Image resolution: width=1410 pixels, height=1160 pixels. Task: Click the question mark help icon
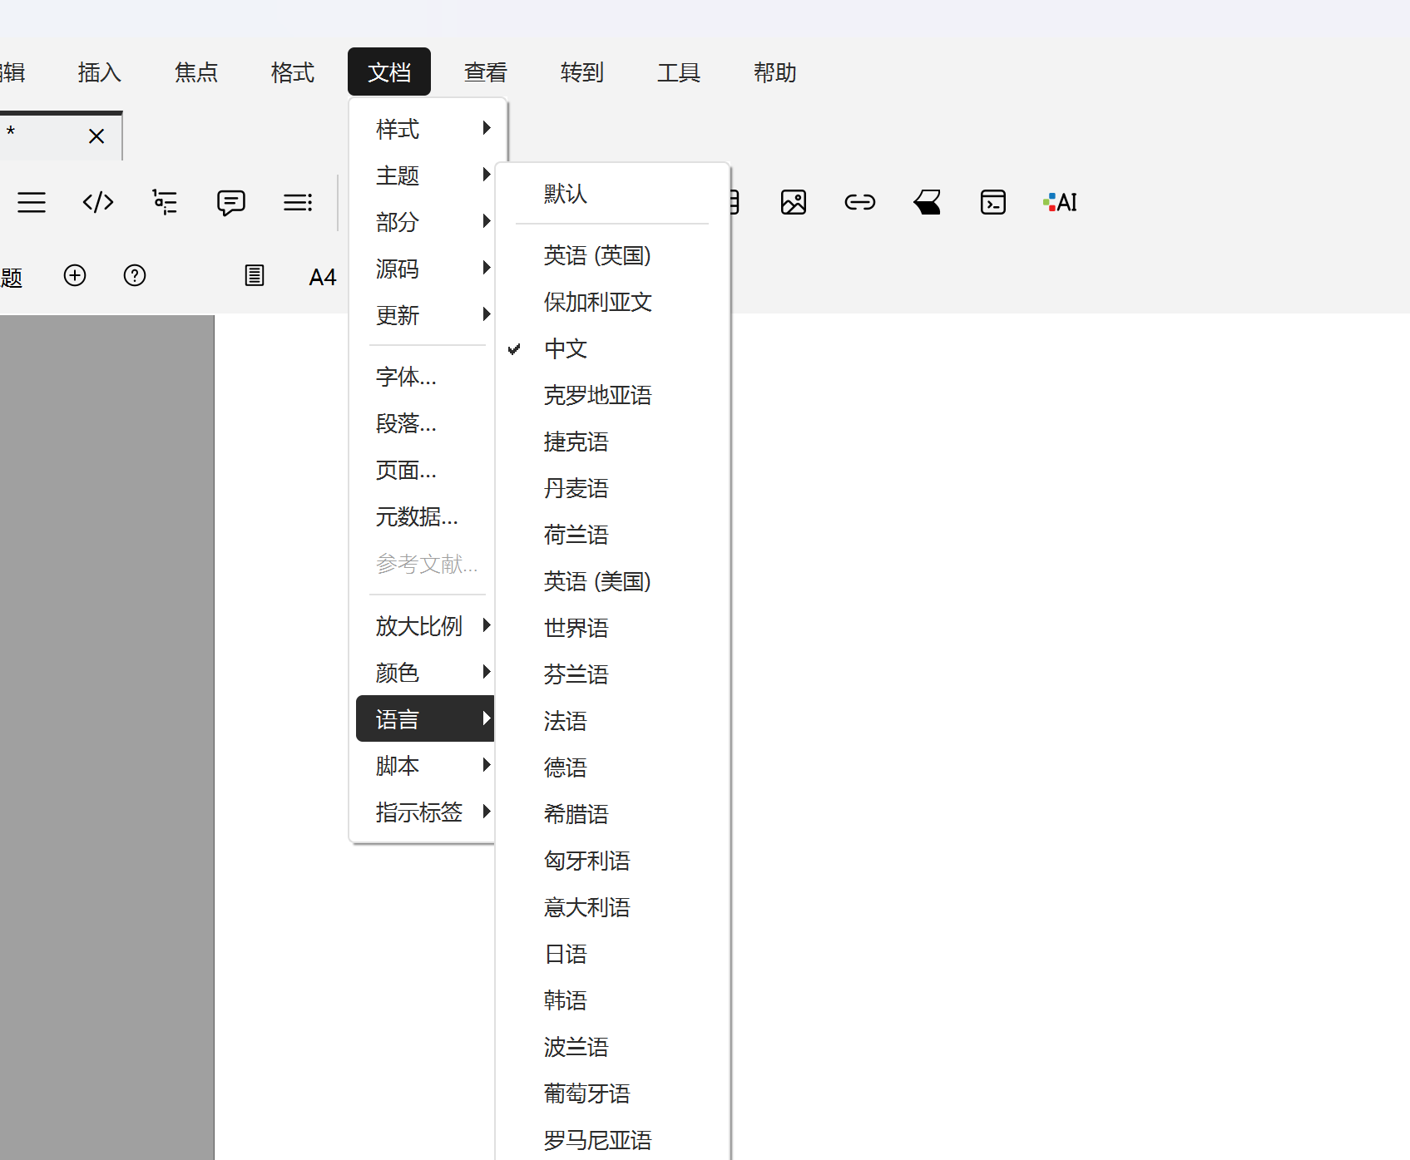pyautogui.click(x=135, y=275)
